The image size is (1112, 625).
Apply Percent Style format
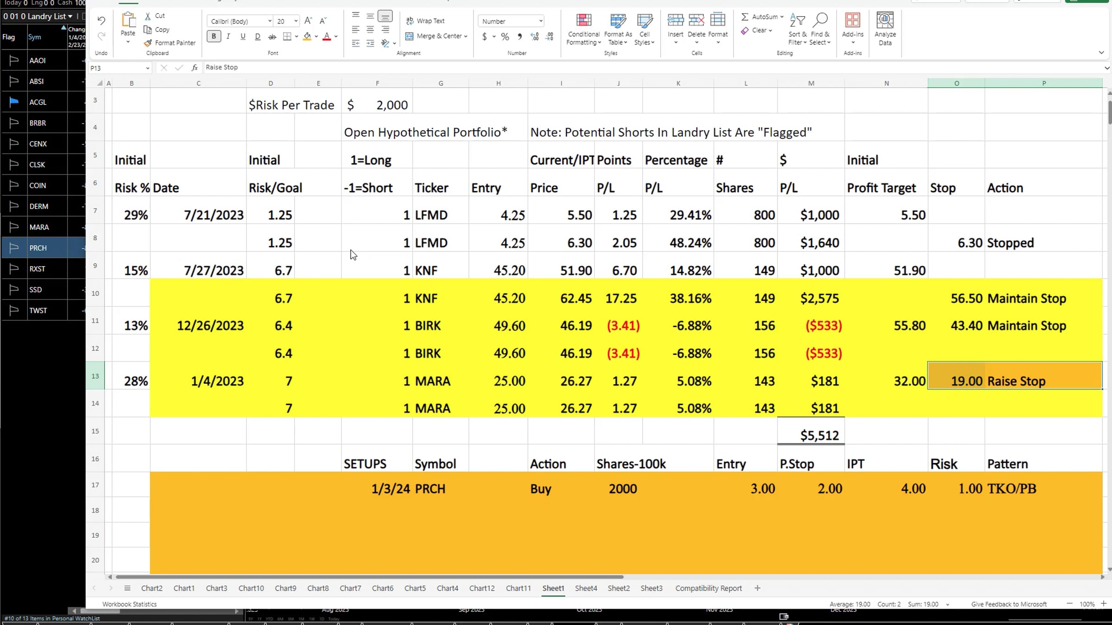[505, 37]
